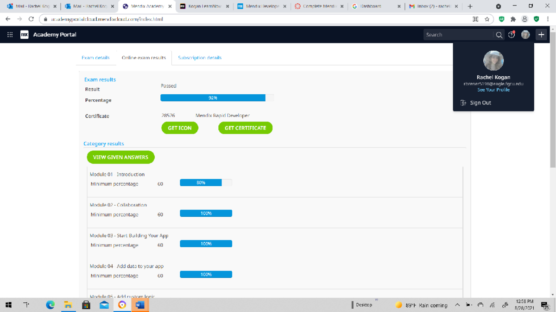Switch to the Subscription details tab
The height and width of the screenshot is (312, 556).
point(199,57)
